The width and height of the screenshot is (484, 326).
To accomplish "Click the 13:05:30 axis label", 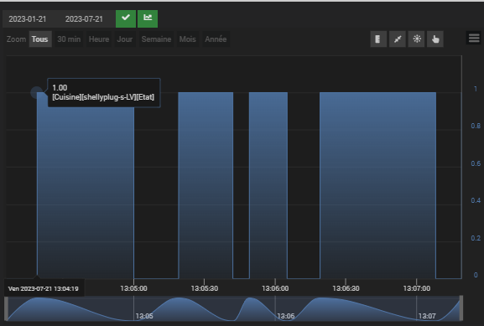I will (x=205, y=288).
